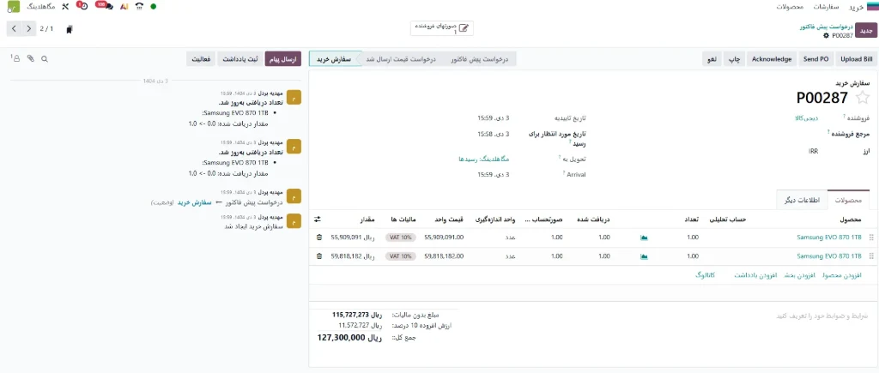Viewport: 879px width, 373px height.
Task: Click the Acknowledge button
Action: (772, 59)
